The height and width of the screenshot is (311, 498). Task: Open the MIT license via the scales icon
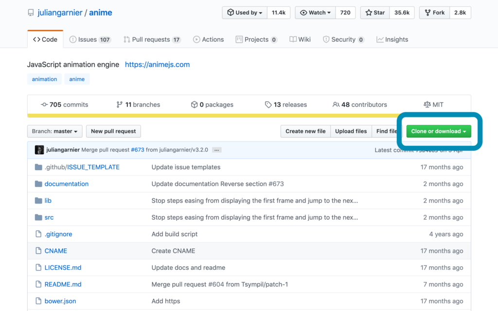click(427, 104)
